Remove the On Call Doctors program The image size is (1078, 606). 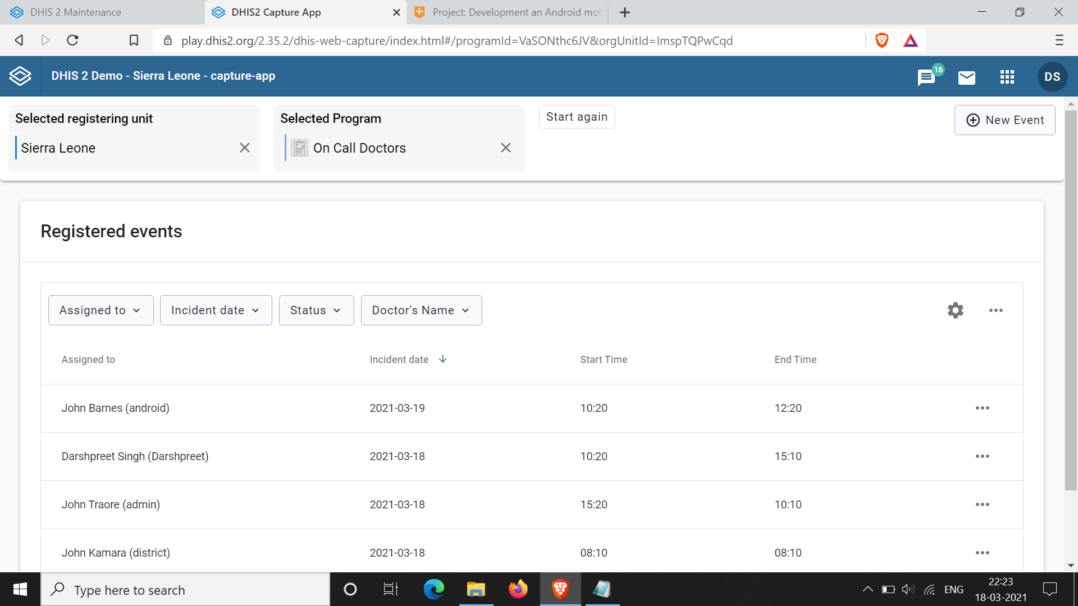tap(505, 148)
